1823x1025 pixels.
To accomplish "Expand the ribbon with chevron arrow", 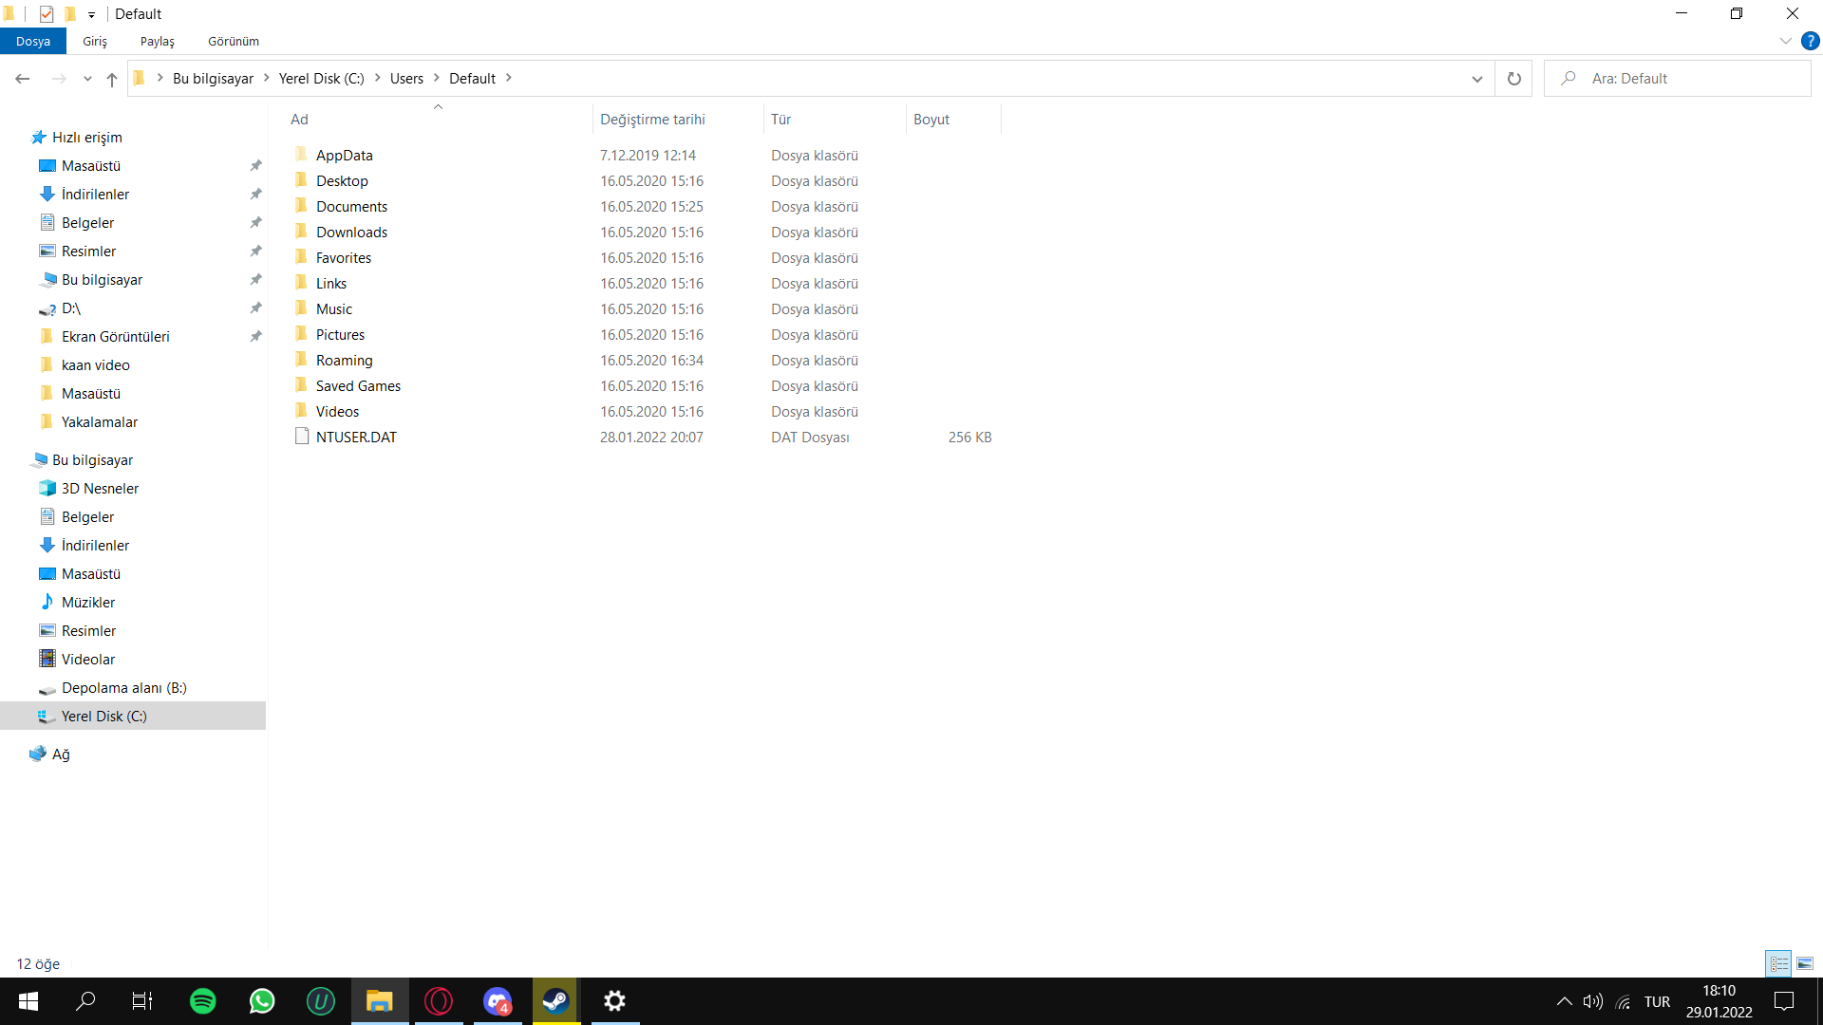I will click(x=1785, y=41).
